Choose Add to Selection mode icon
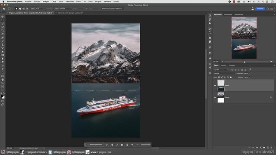This screenshot has height=155, width=276. pyautogui.click(x=20, y=9)
